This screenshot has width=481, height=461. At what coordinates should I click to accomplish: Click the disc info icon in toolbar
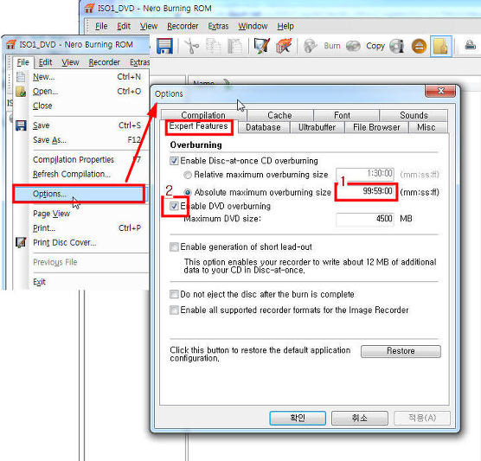397,47
